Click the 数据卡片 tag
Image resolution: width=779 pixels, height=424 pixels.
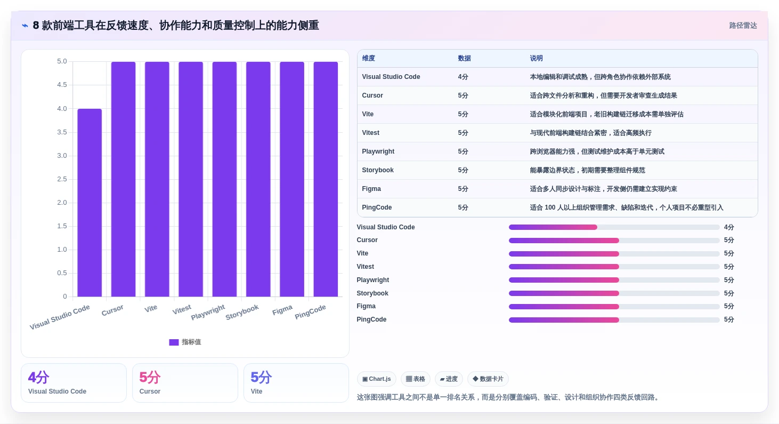click(x=488, y=379)
